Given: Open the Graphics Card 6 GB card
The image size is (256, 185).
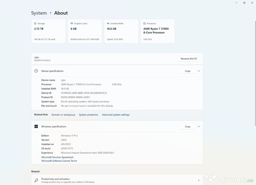Looking at the screenshot, I should tap(85, 31).
